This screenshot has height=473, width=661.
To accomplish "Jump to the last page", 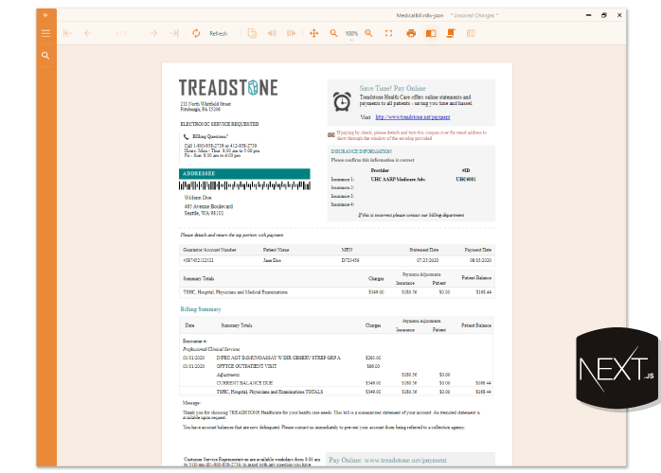I will (x=173, y=33).
